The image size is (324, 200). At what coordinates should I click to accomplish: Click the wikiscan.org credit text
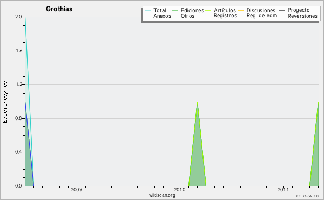162,195
